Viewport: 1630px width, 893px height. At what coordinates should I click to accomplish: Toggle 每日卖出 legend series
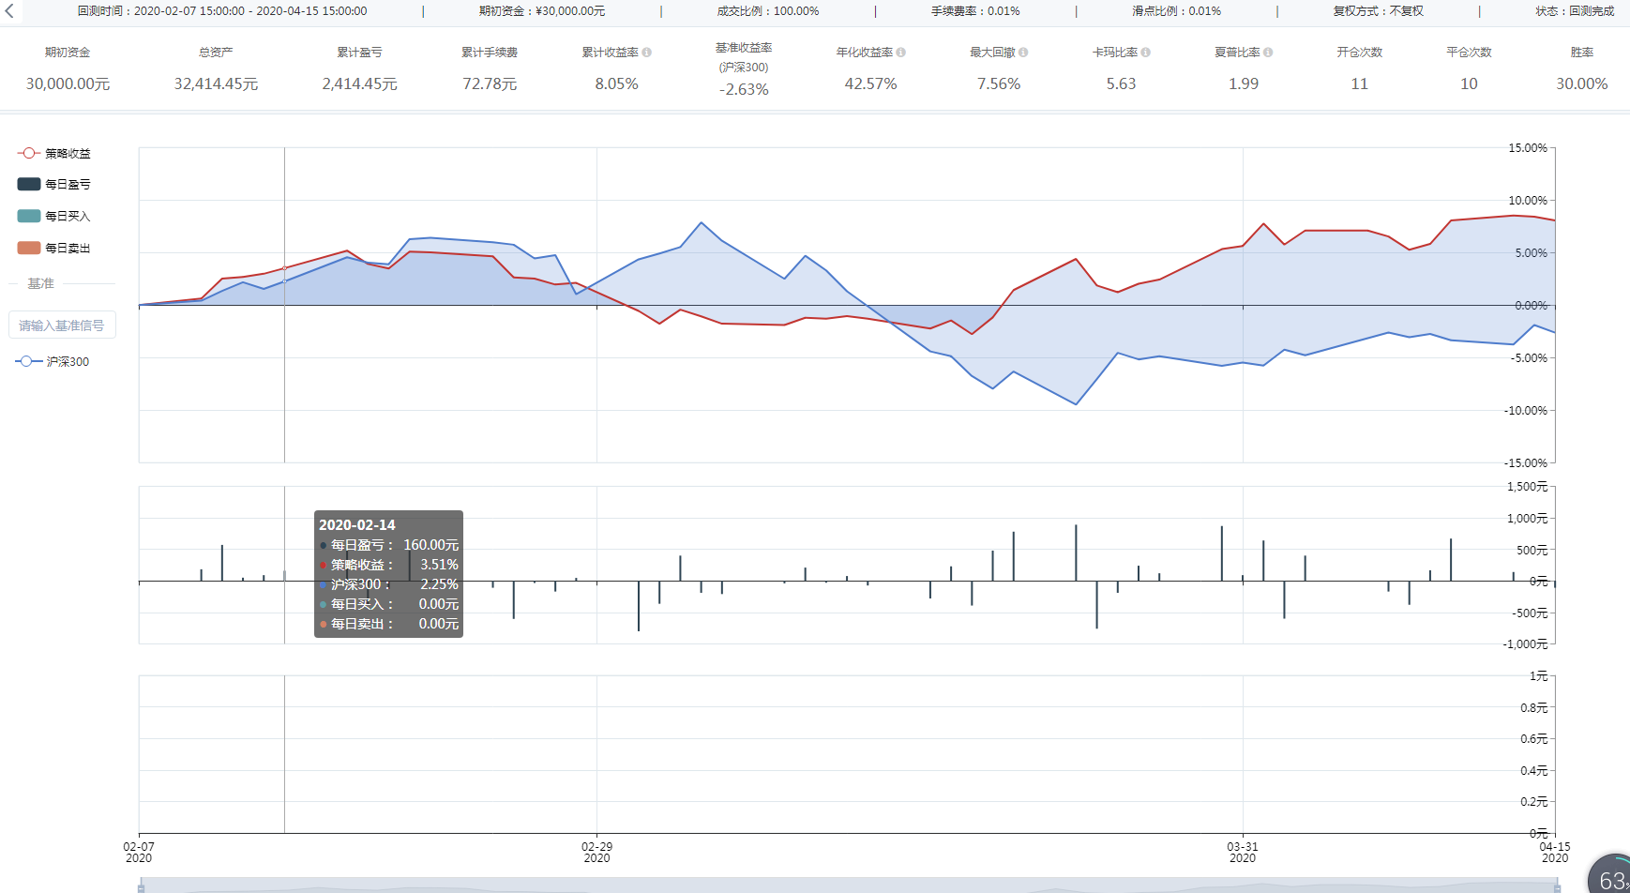pos(54,248)
